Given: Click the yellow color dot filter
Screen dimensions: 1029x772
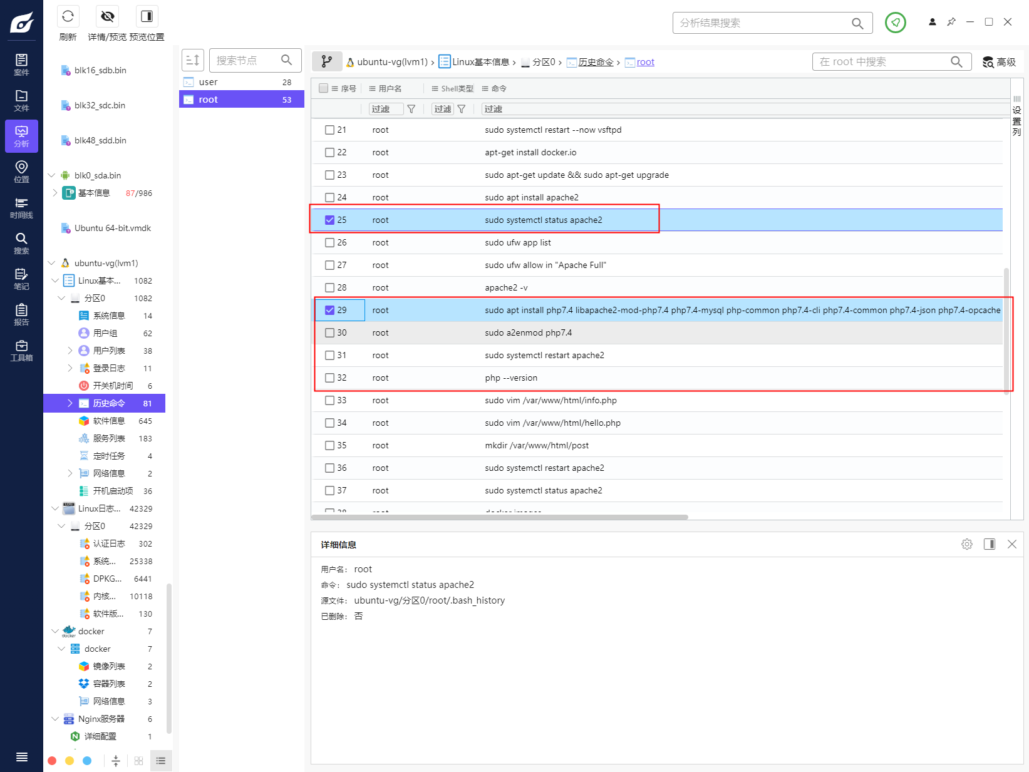Looking at the screenshot, I should coord(70,761).
